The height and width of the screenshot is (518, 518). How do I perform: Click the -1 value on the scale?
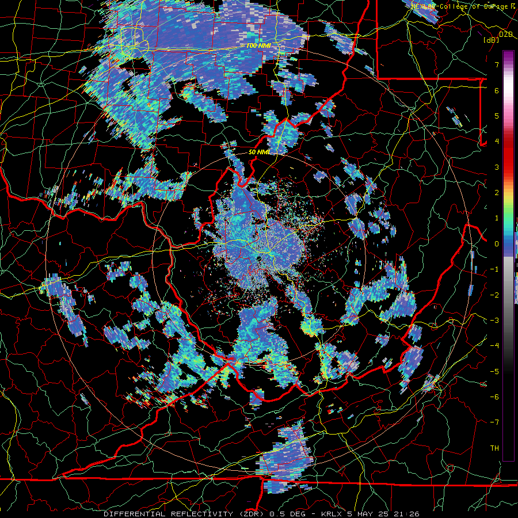pyautogui.click(x=494, y=269)
